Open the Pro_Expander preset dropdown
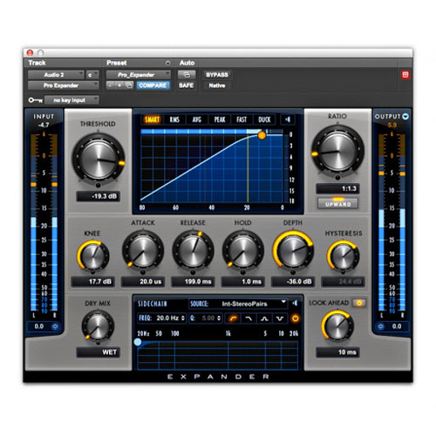This screenshot has width=436, height=436. tap(138, 75)
